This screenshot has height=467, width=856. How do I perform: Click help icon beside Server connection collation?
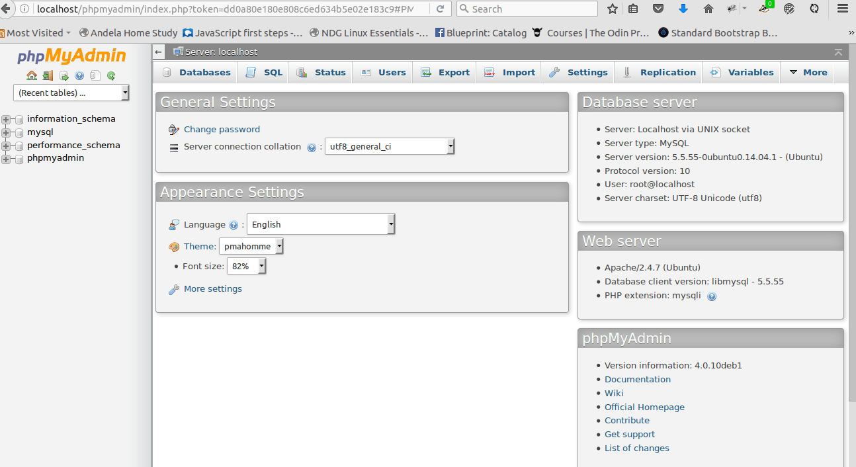point(312,148)
